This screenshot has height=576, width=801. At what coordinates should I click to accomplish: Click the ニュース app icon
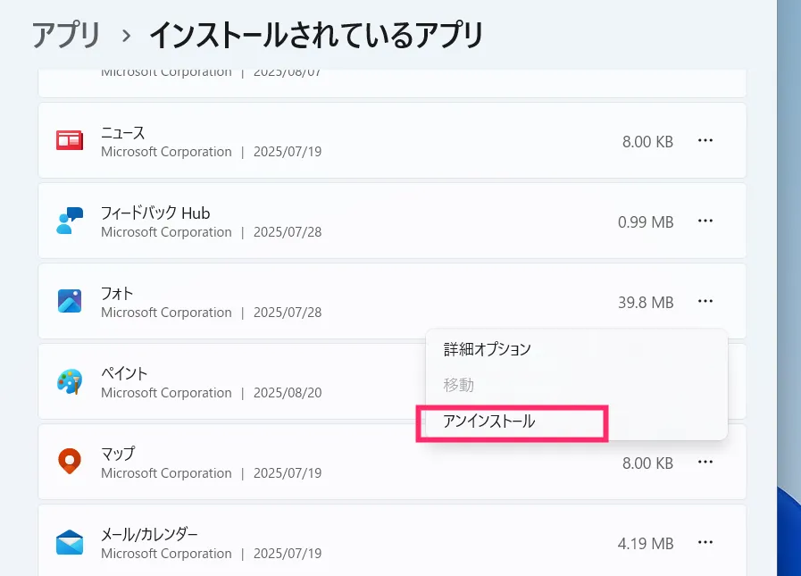(70, 140)
